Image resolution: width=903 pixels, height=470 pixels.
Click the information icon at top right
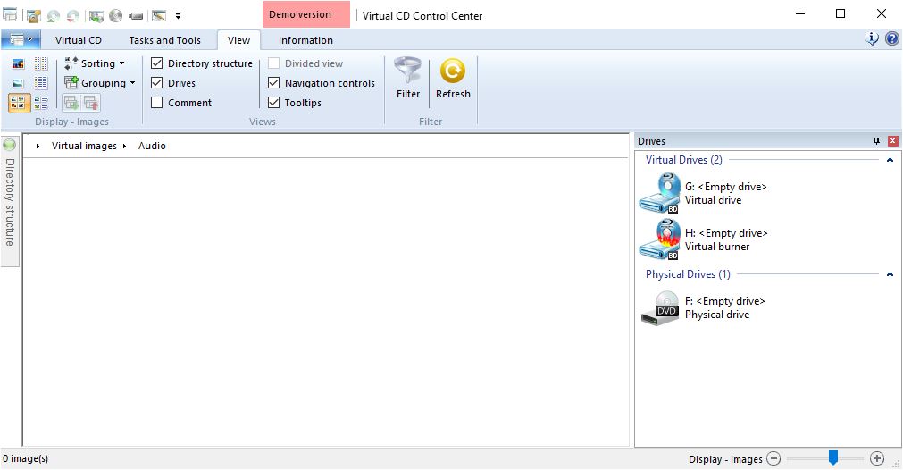[872, 38]
